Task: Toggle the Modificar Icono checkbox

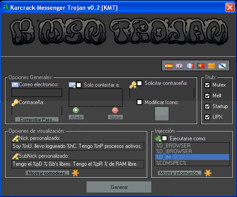Action: pyautogui.click(x=139, y=102)
